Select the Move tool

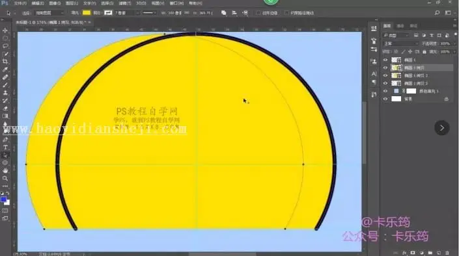point(5,31)
